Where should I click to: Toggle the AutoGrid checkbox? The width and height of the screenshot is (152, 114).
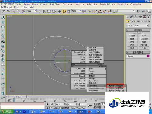[x=143, y=33]
